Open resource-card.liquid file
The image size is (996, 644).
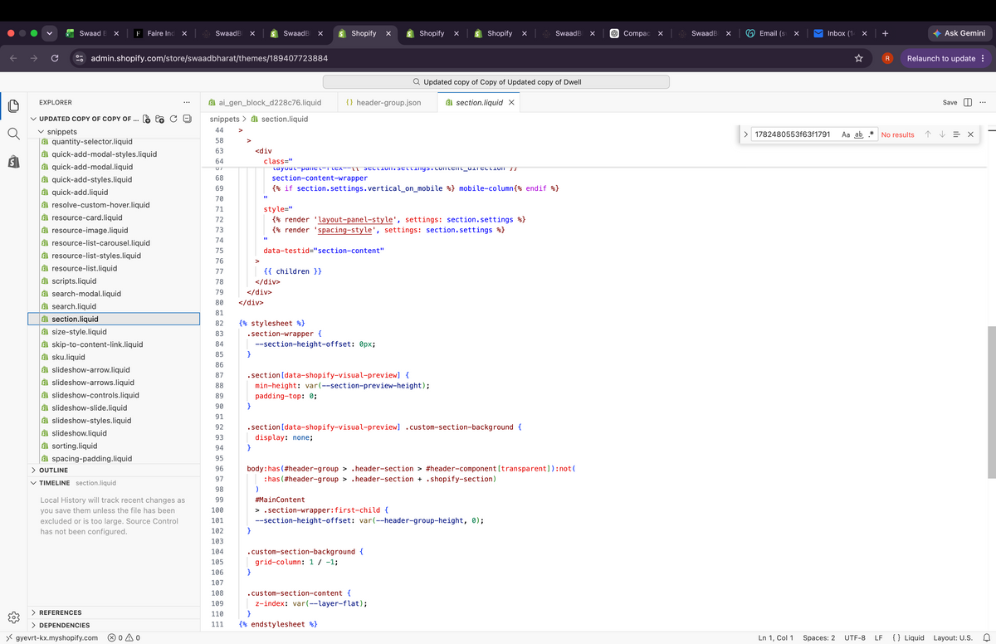87,217
